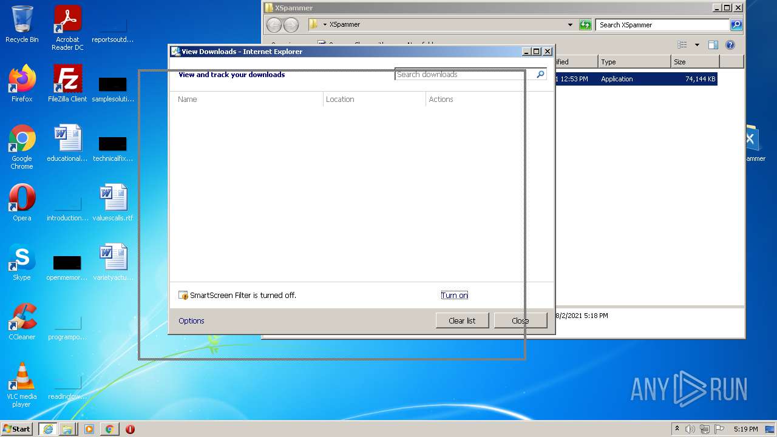
Task: Select the readinglow desktop file
Action: 67,386
